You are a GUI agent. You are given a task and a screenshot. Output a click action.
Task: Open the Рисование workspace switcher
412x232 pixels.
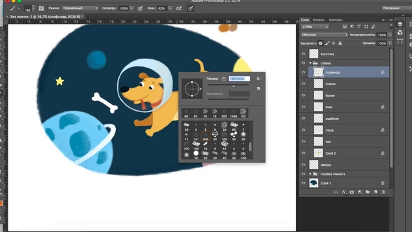[397, 8]
